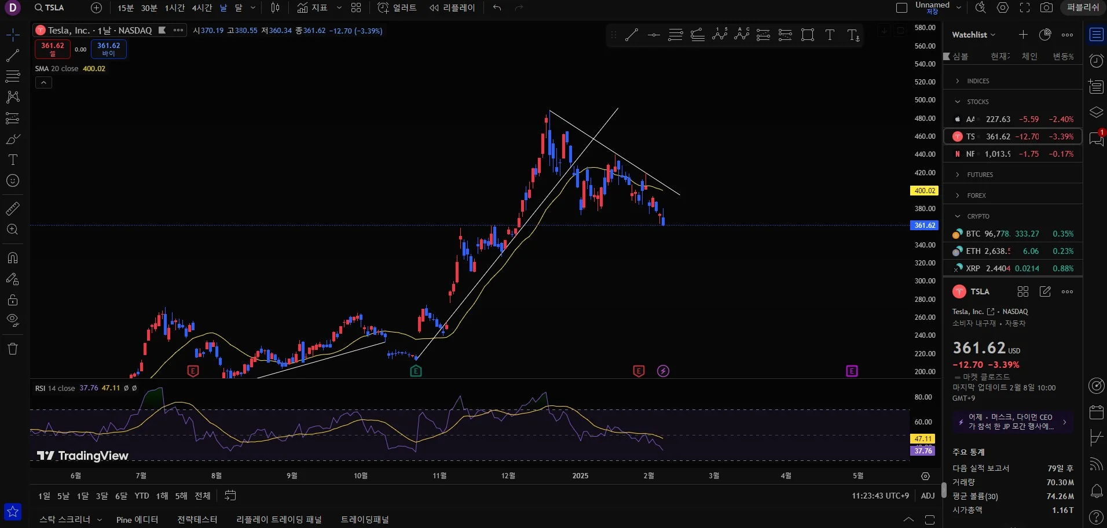1107x528 pixels.
Task: Toggle ADJ price adjustment
Action: click(928, 496)
